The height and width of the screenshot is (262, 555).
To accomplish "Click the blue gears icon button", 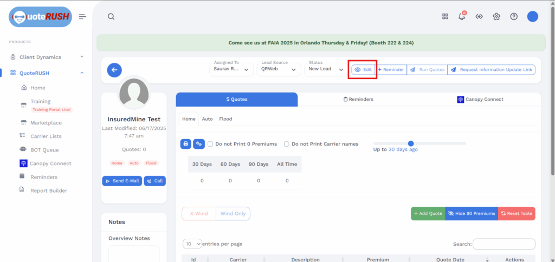I will click(x=199, y=144).
